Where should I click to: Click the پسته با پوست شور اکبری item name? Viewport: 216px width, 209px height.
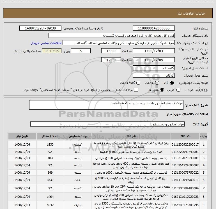click(131, 158)
